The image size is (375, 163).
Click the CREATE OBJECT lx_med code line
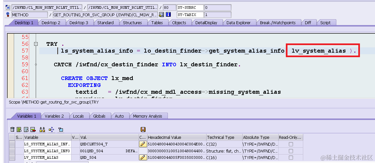click(x=97, y=78)
